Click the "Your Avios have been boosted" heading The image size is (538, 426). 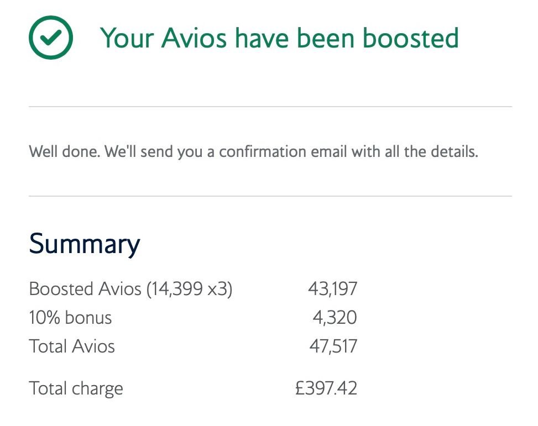point(279,38)
